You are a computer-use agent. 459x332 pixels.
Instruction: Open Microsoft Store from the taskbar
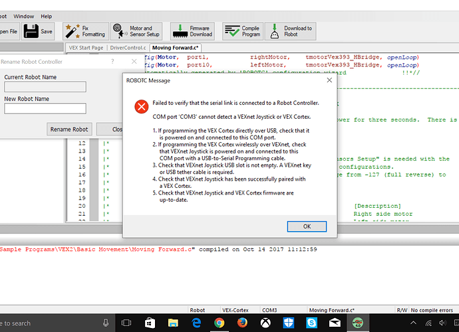click(x=150, y=323)
